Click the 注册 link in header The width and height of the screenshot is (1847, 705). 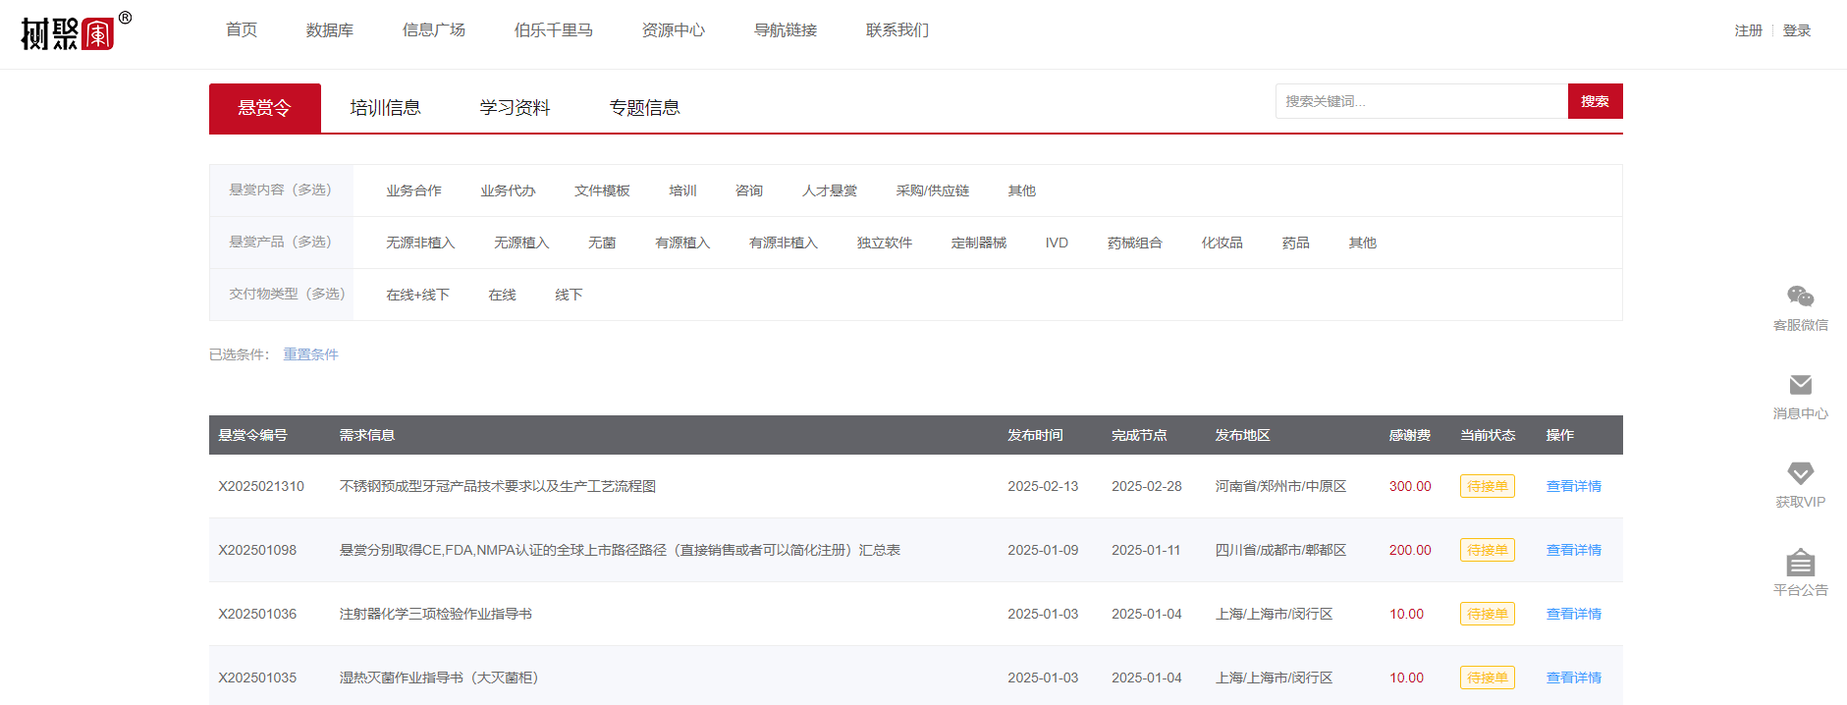coord(1748,30)
